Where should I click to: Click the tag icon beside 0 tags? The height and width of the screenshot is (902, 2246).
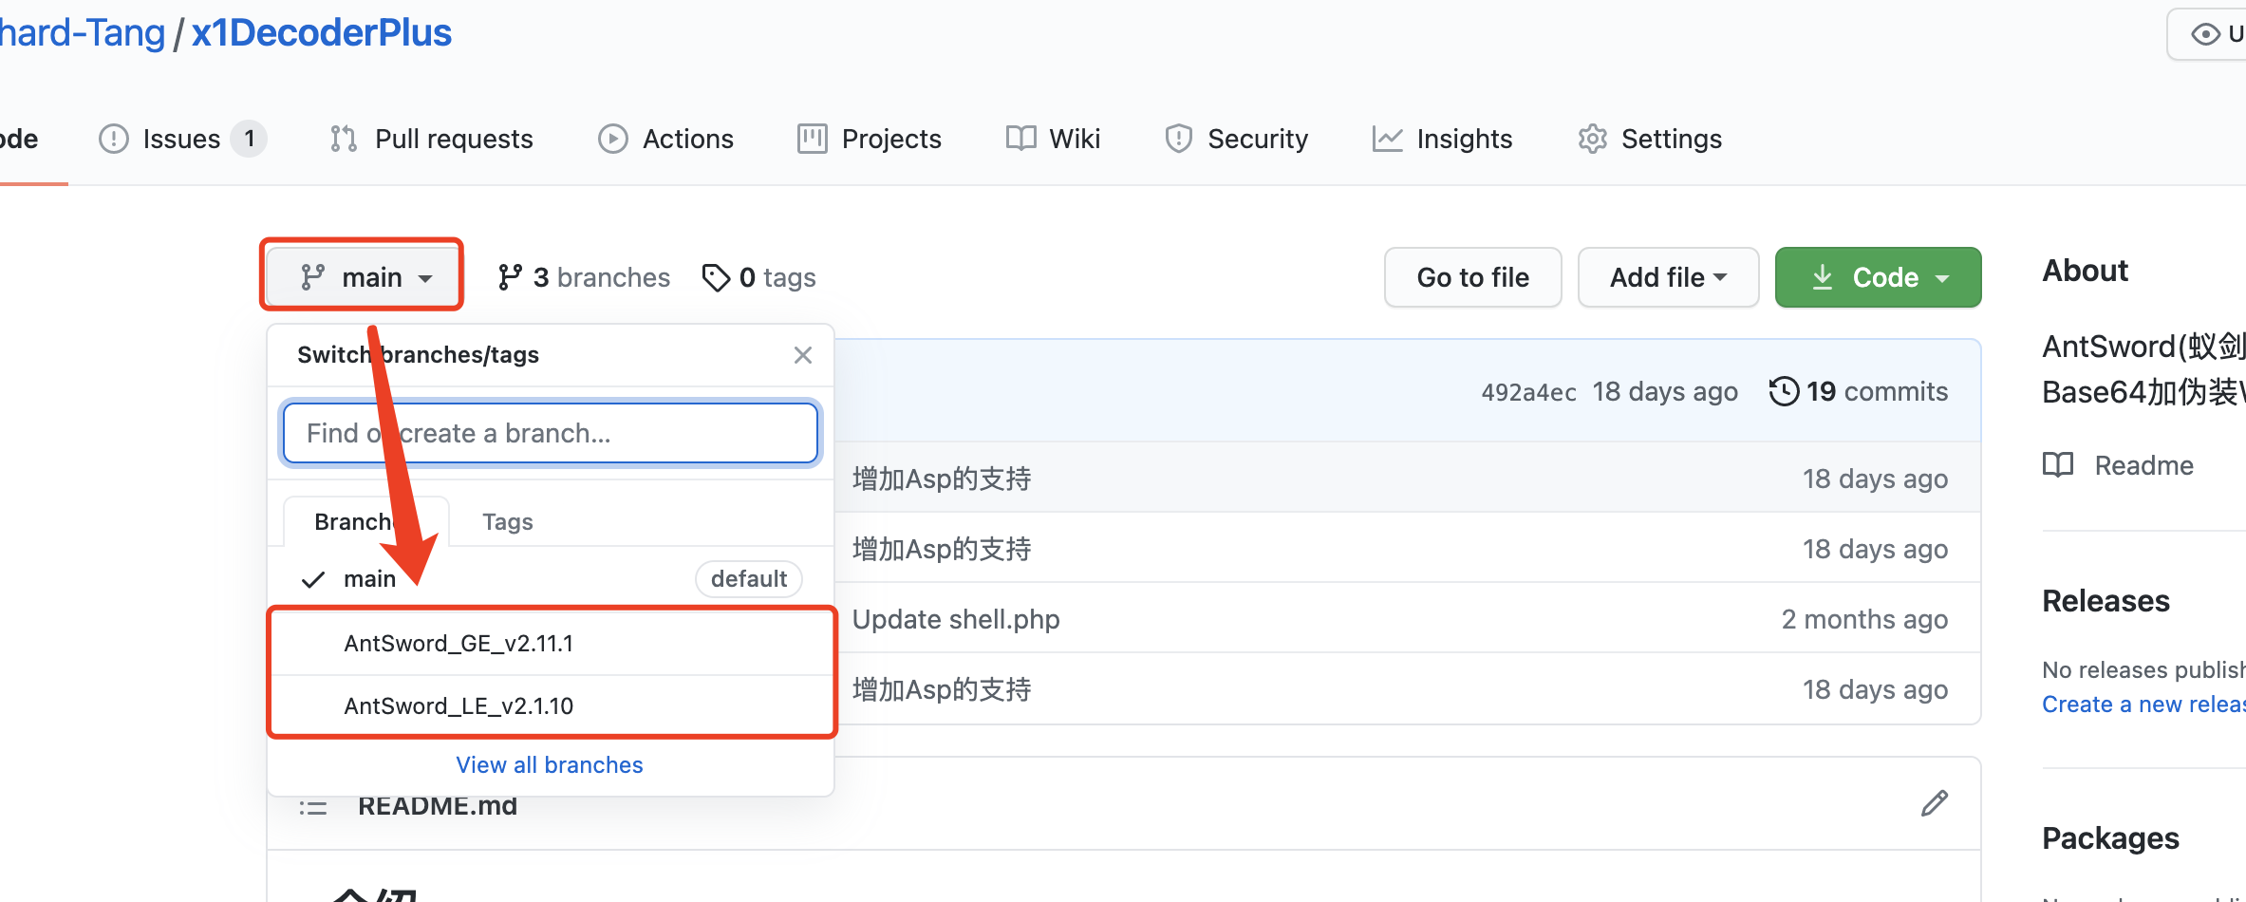pos(716,277)
